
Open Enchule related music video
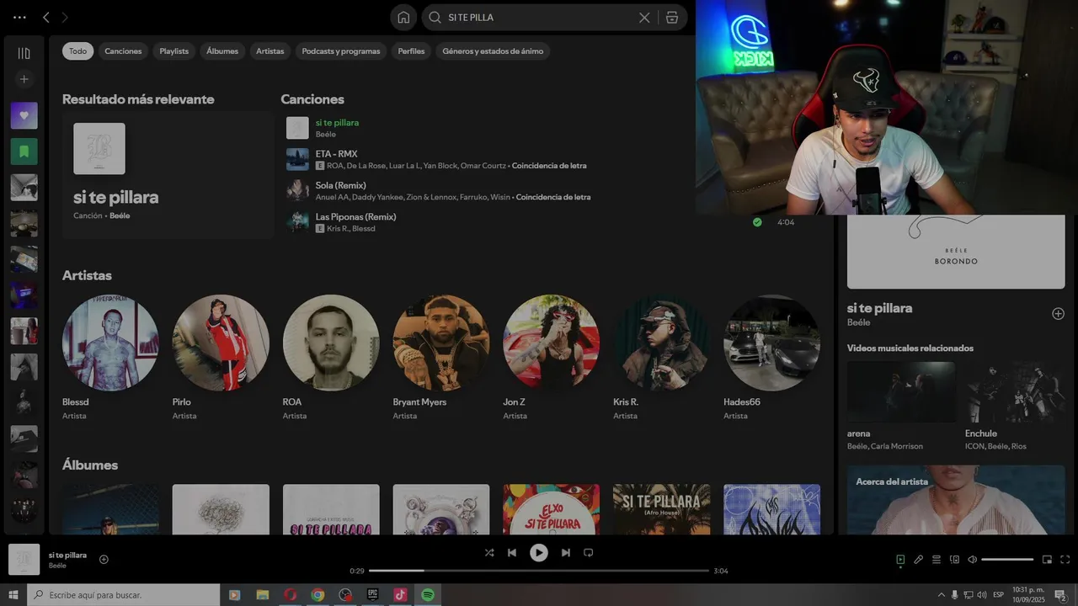point(1015,392)
